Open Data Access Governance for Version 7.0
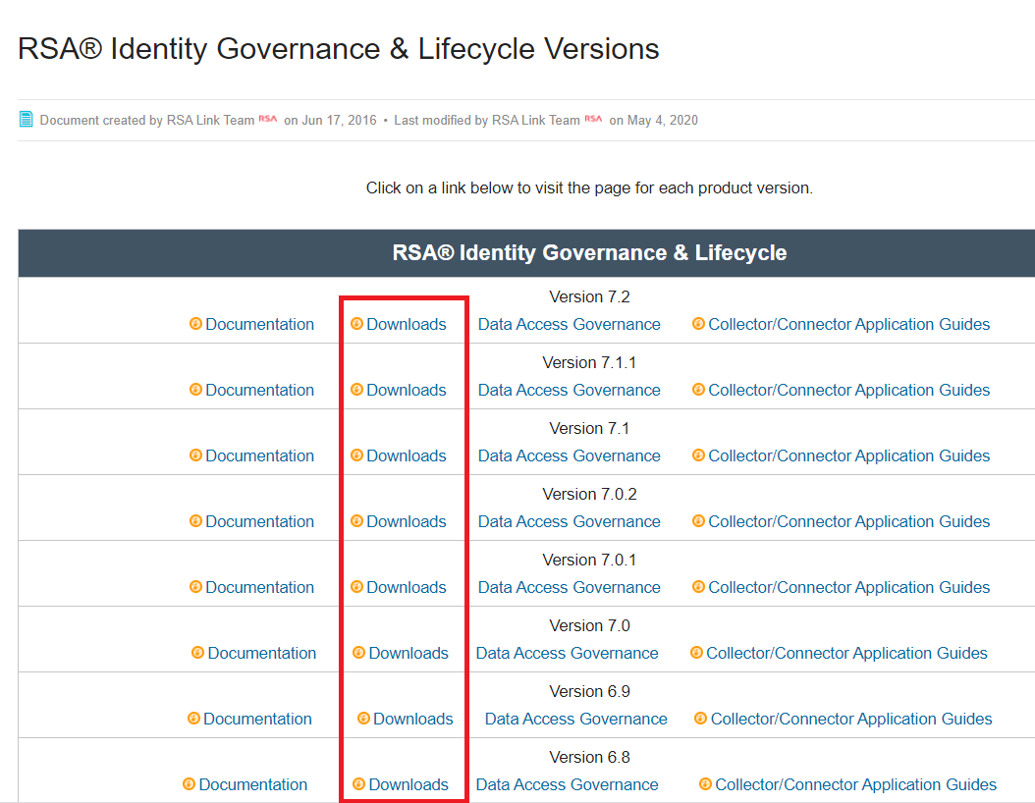This screenshot has height=803, width=1035. click(567, 653)
